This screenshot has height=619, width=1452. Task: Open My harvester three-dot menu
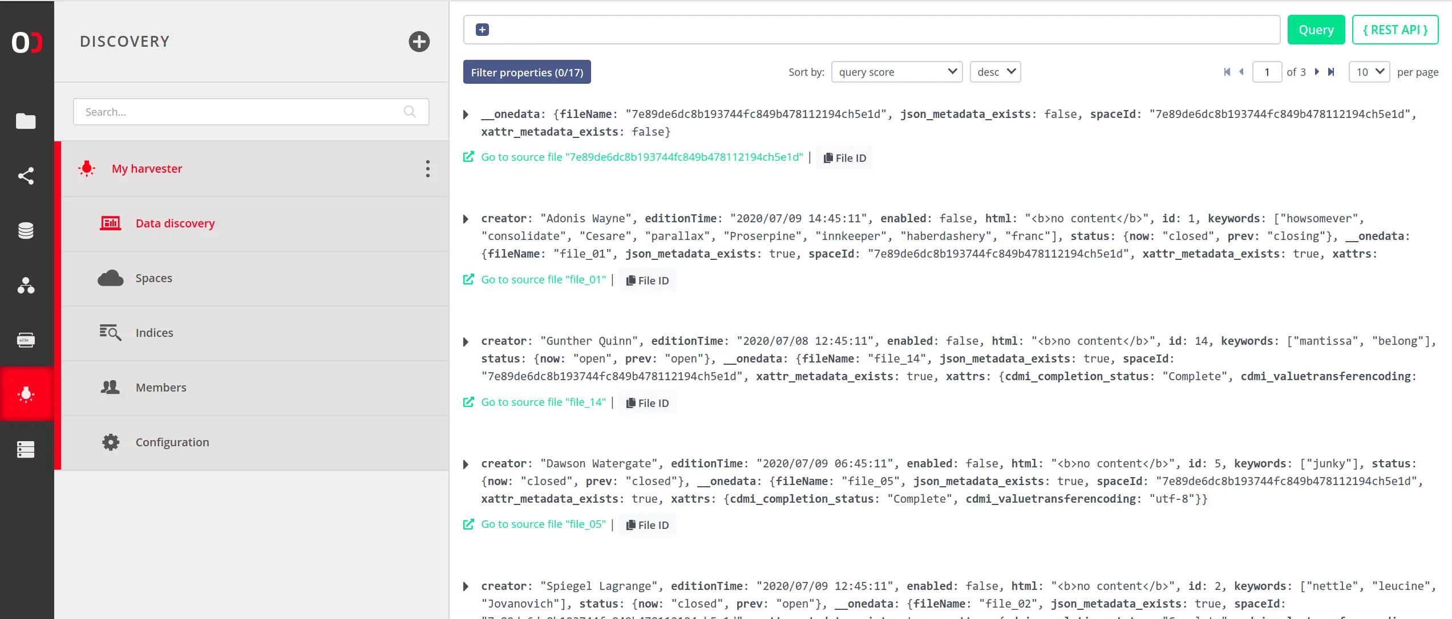click(427, 169)
